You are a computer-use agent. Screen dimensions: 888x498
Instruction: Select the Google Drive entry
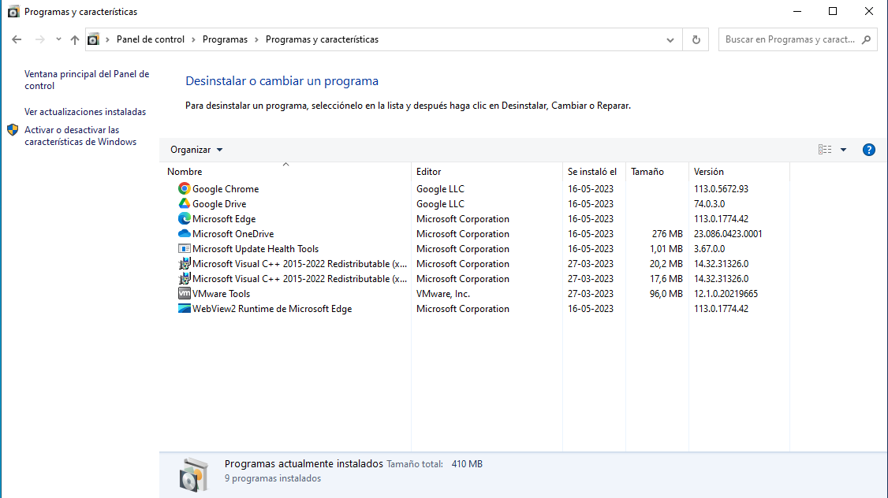pyautogui.click(x=219, y=204)
